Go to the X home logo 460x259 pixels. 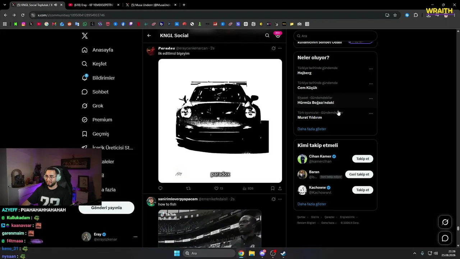pos(85,36)
